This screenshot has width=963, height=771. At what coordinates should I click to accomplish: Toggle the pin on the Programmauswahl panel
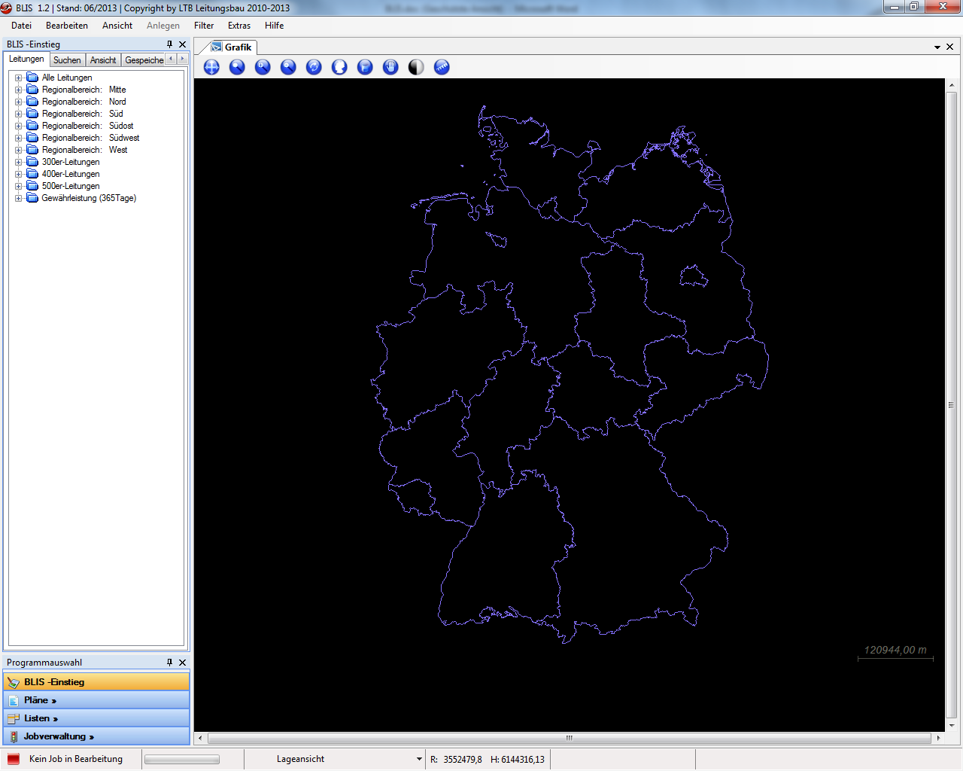(x=169, y=663)
